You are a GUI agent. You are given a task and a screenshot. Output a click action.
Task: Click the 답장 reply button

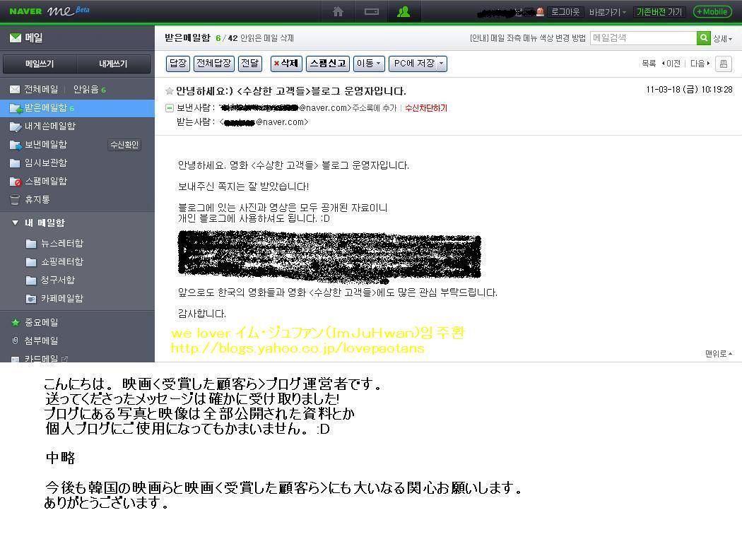[x=178, y=64]
